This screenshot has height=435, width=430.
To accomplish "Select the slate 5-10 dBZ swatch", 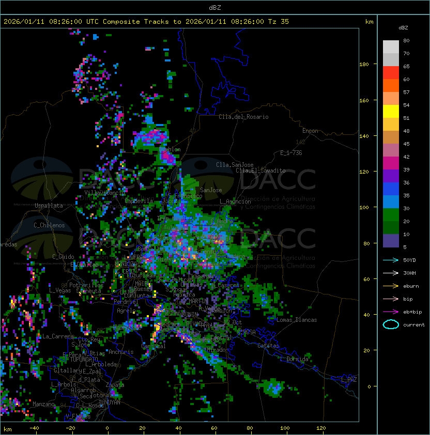I will click(391, 241).
